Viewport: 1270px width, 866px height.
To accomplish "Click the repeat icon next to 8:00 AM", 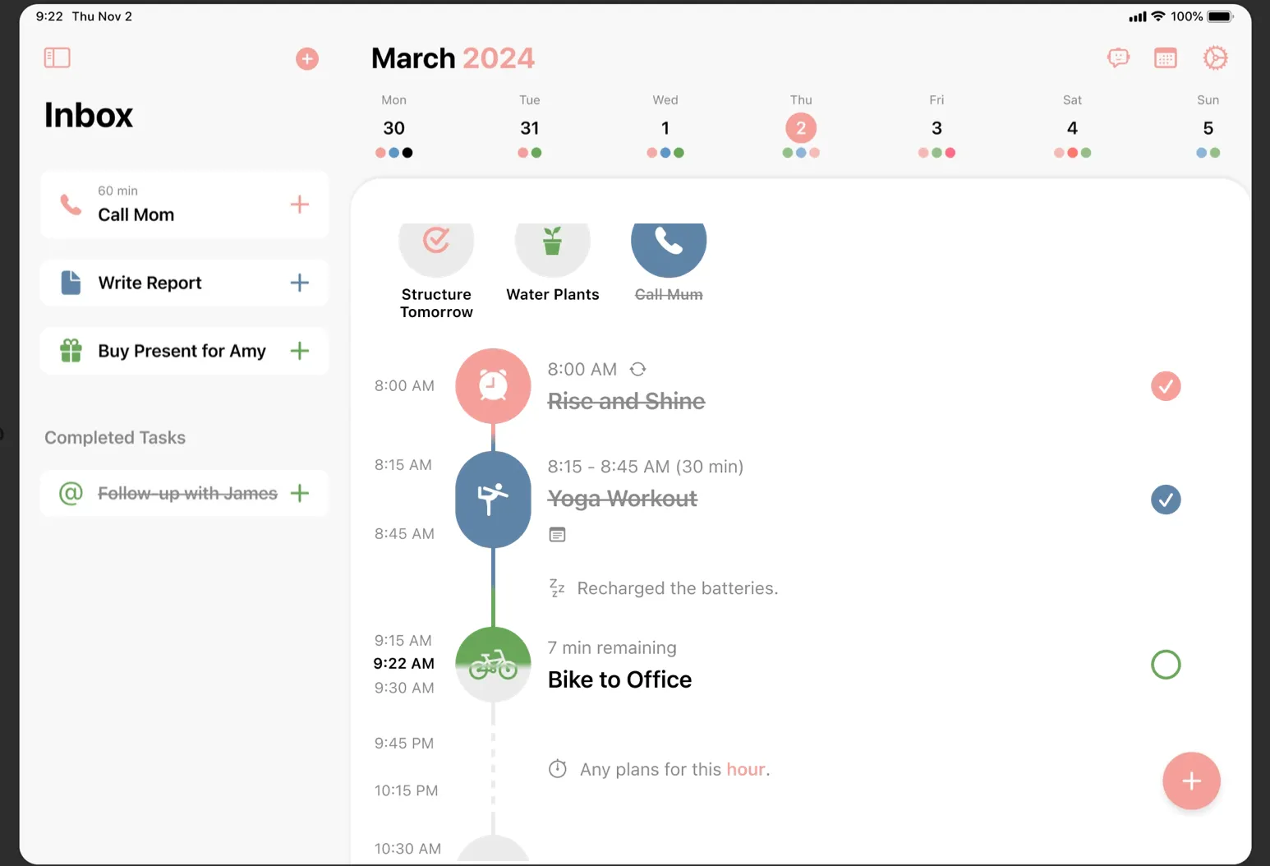I will click(638, 370).
